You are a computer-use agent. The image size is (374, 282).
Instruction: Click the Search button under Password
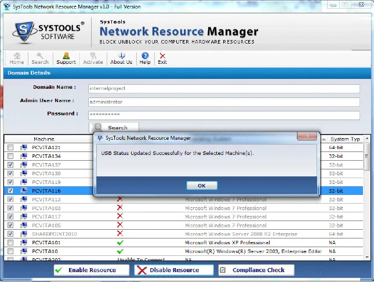114,128
